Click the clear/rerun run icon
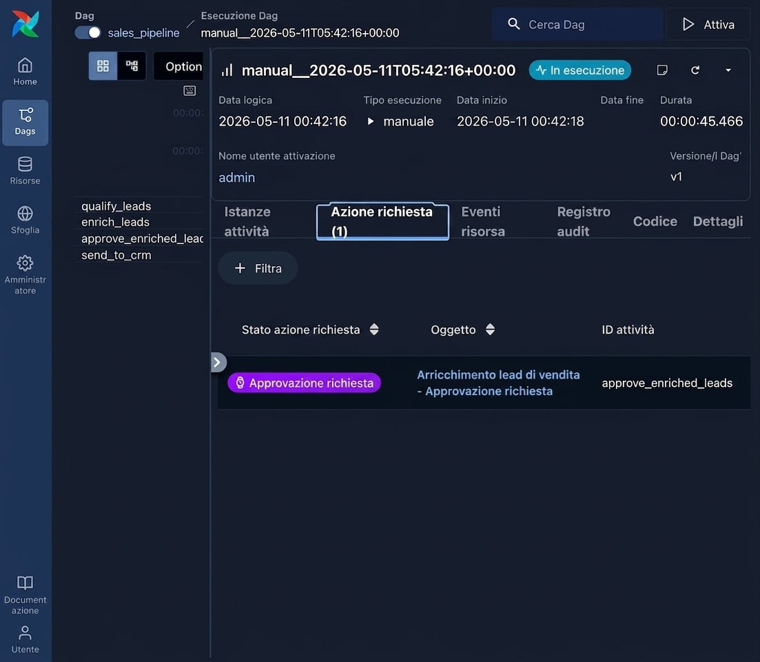The height and width of the screenshot is (662, 760). point(695,70)
